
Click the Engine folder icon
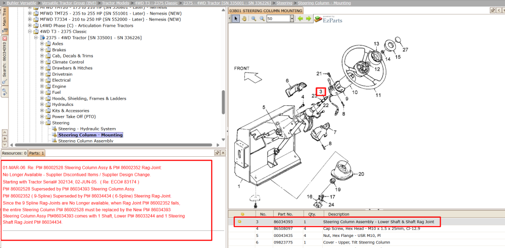tap(48, 86)
